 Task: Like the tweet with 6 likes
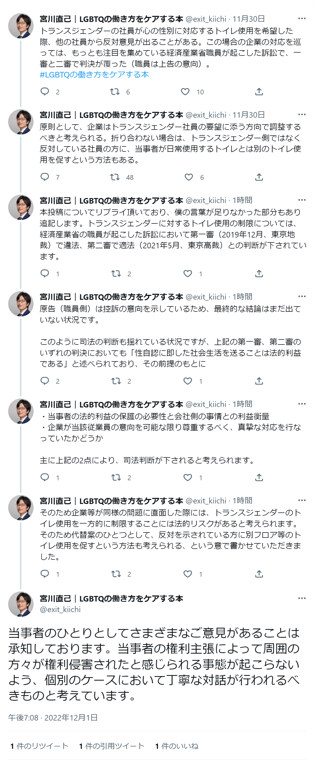click(189, 177)
